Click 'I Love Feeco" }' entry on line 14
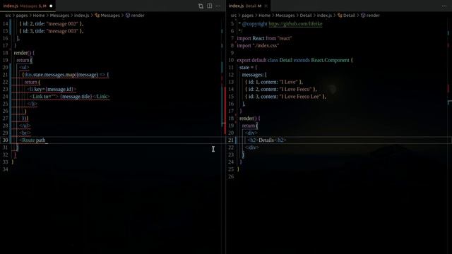 (298, 90)
